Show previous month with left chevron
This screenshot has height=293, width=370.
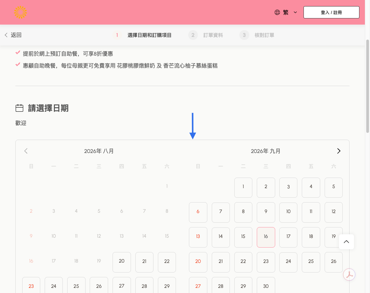coord(26,151)
